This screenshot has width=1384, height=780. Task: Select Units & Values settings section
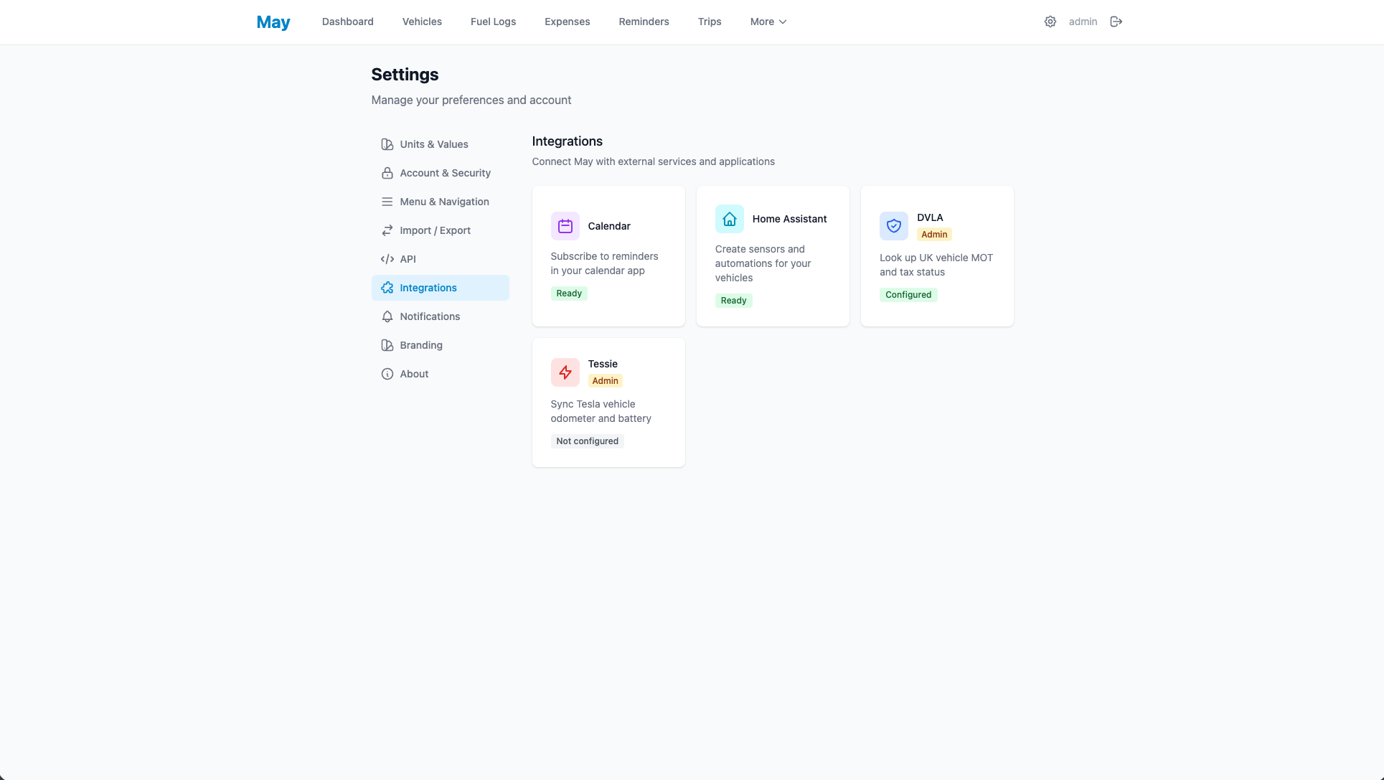[440, 144]
